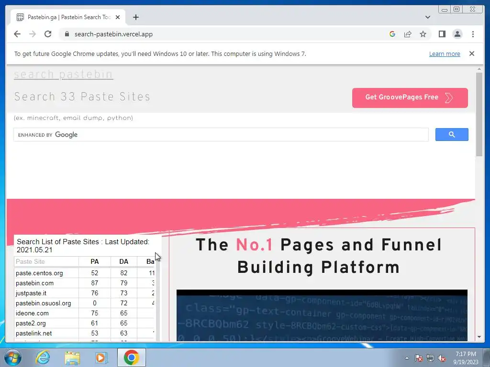The image size is (490, 367).
Task: Select pastebin.com in the table
Action: pyautogui.click(x=34, y=283)
